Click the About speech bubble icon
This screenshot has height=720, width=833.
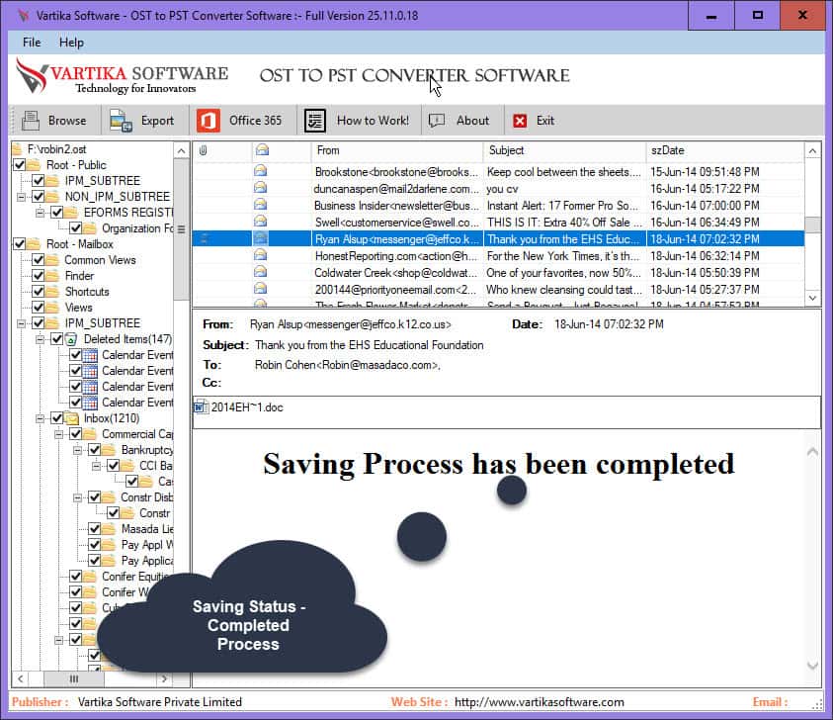point(437,121)
